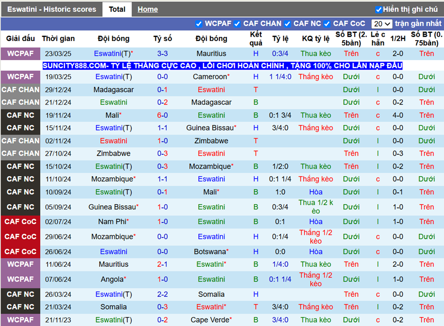Open the 0-3 score versus Mozambique 15/10/24
Viewport: 444px width, 326px height.
(x=162, y=166)
